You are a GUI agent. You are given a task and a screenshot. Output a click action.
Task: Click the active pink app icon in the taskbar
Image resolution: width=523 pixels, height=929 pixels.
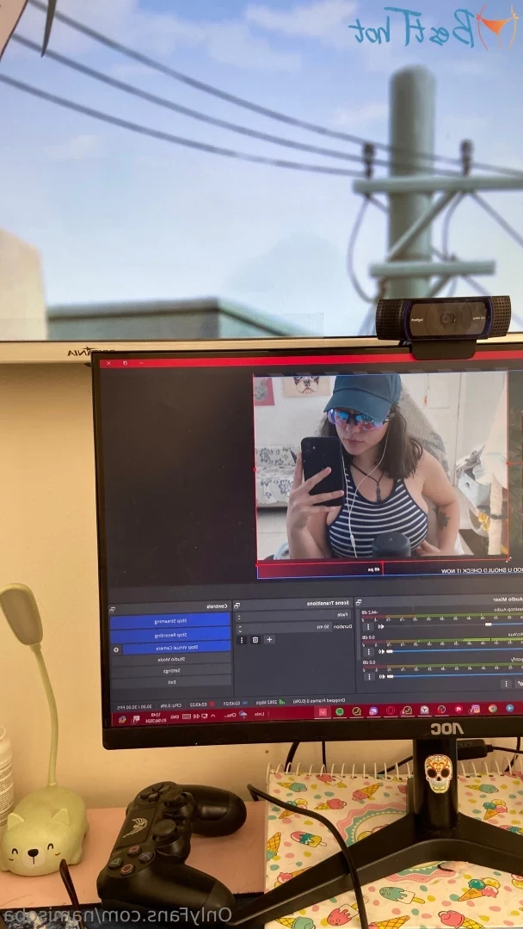click(x=323, y=711)
